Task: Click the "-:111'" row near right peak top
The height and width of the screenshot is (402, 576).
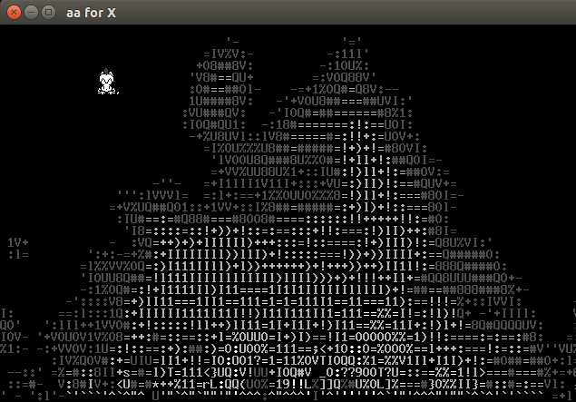Action: click(348, 54)
